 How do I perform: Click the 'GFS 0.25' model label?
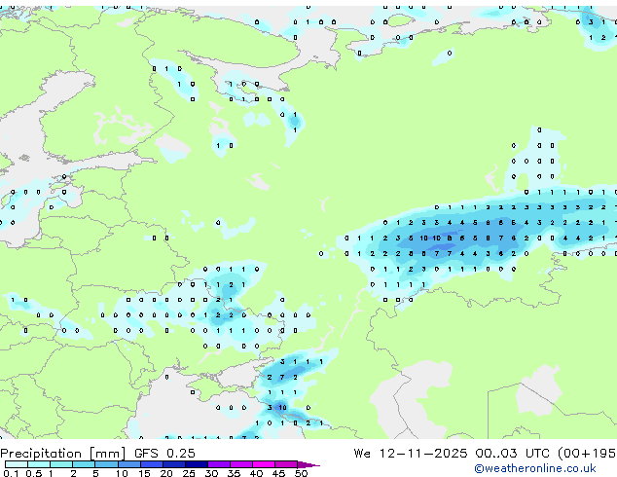click(x=164, y=454)
